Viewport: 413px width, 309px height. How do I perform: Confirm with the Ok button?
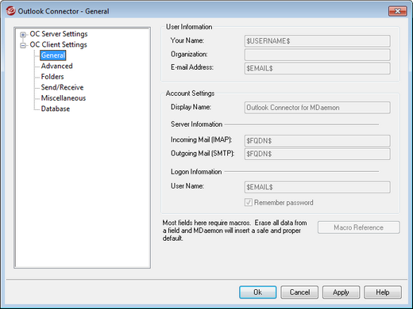coord(257,292)
